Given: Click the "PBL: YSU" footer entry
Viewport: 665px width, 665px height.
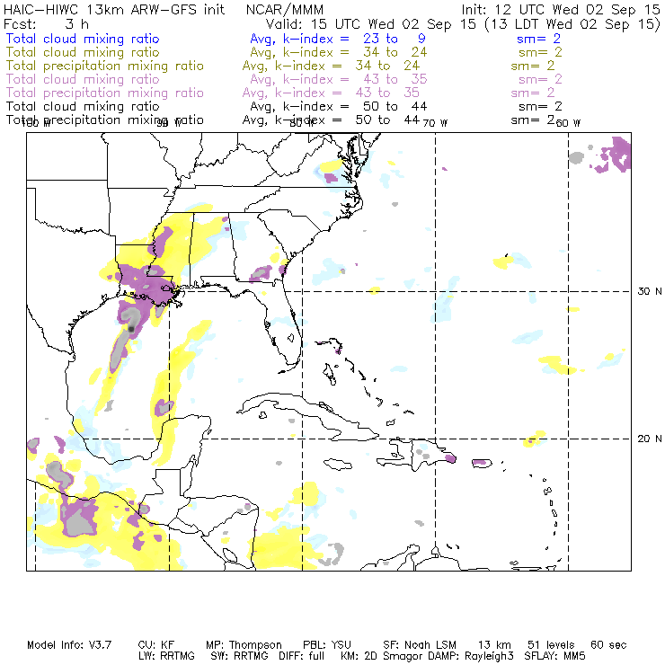Looking at the screenshot, I should [x=327, y=645].
